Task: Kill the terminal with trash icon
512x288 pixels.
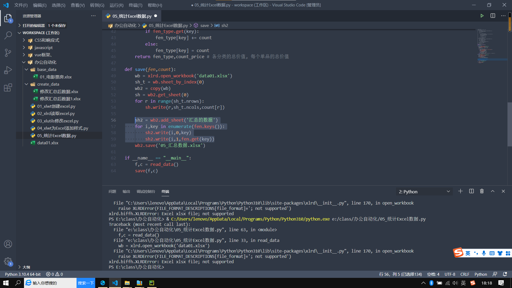Action: tap(482, 191)
